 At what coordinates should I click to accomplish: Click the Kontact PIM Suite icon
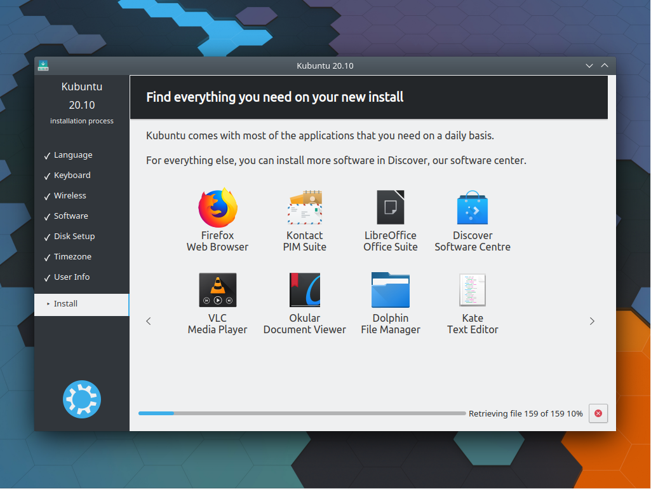(305, 207)
